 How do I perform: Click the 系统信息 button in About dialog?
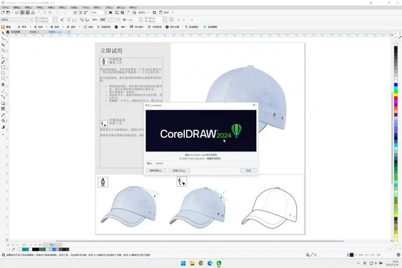pos(156,171)
